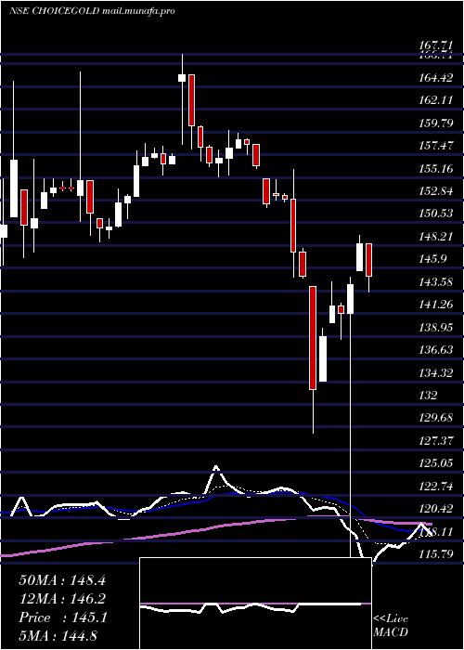Image resolution: width=464 pixels, height=650 pixels.
Task: Select the 157.47 price axis label
Action: pos(437,146)
